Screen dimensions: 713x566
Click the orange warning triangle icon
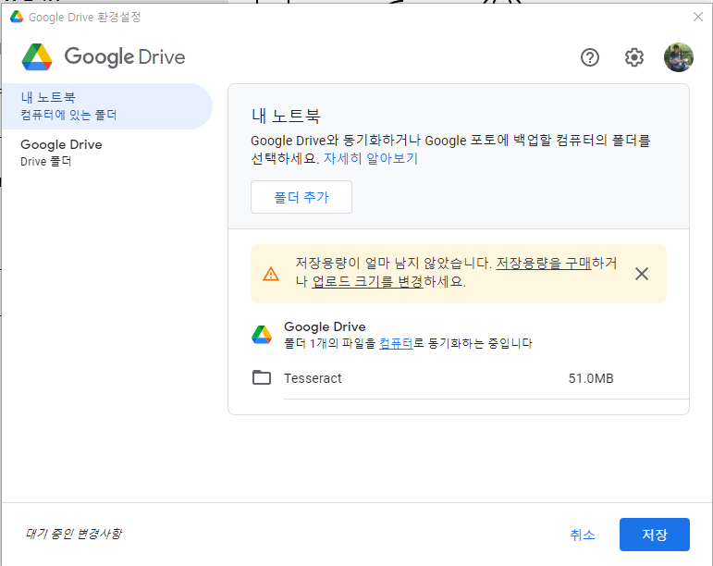coord(271,274)
